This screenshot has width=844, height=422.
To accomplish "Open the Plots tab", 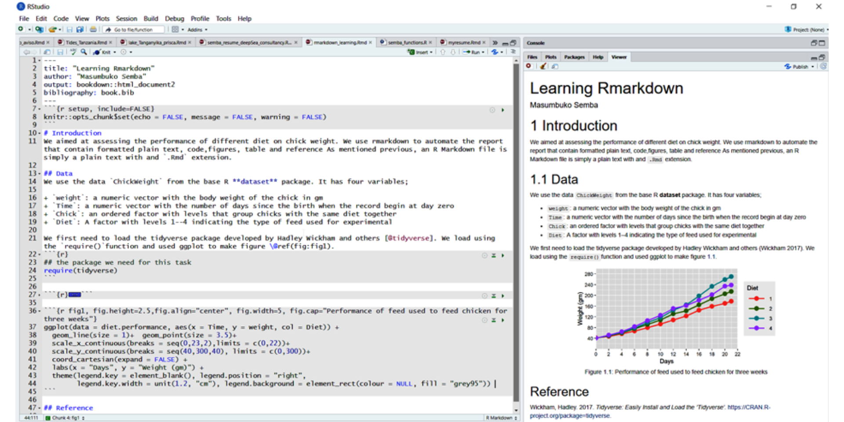I will pos(551,57).
